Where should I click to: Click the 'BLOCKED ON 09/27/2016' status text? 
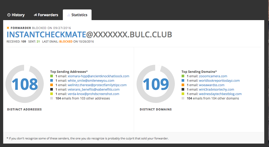point(52,28)
